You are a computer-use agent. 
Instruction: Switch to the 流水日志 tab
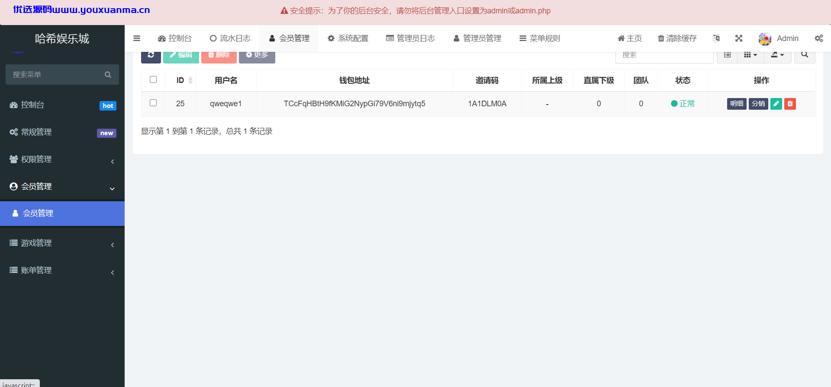pyautogui.click(x=230, y=38)
